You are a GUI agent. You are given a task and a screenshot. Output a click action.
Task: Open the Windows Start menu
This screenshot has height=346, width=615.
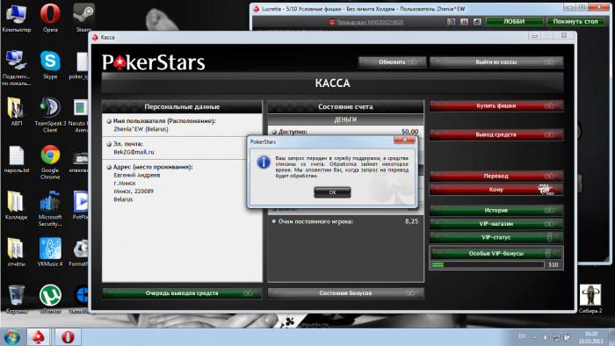tap(11, 337)
